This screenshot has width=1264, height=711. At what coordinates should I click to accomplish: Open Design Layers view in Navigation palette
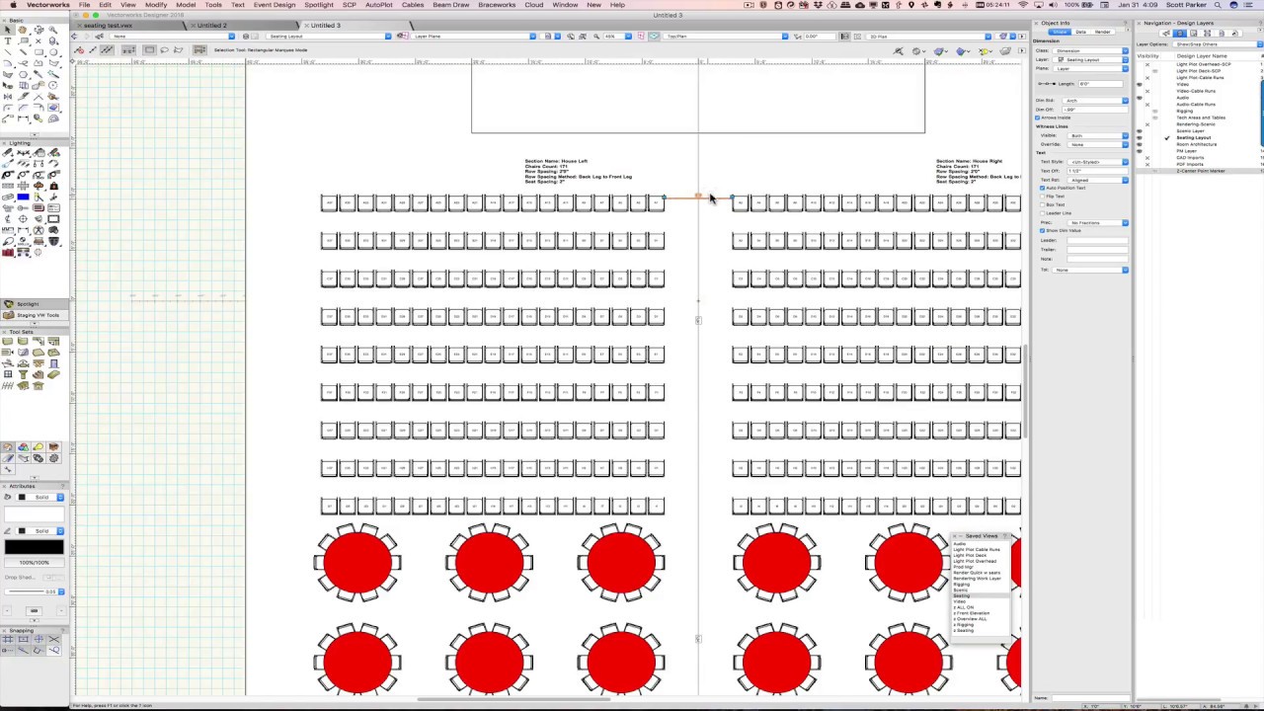coord(1180,34)
